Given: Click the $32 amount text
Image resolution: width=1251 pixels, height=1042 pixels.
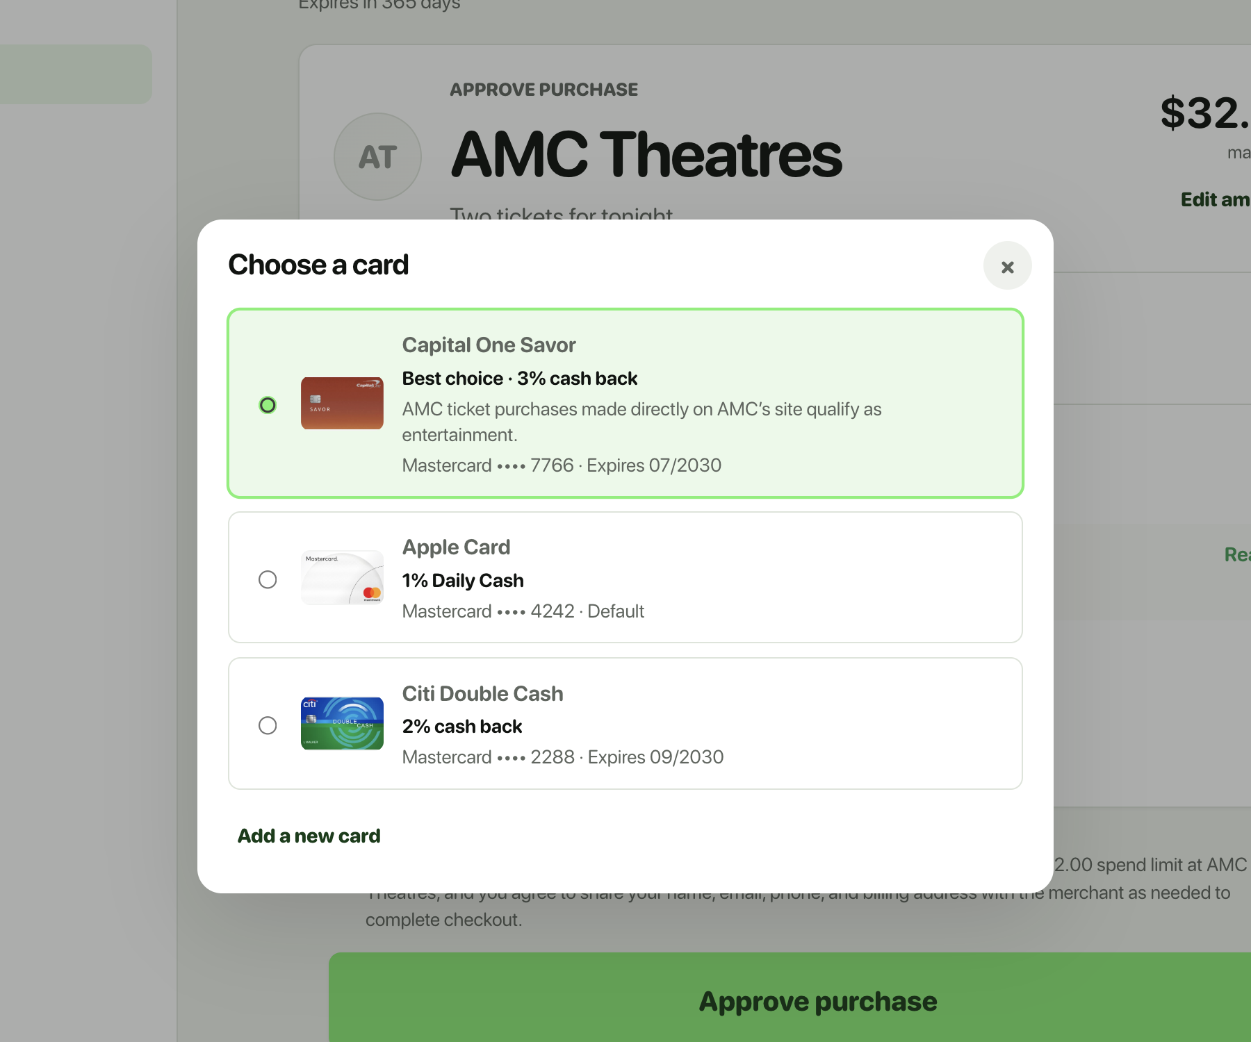Looking at the screenshot, I should click(x=1205, y=113).
